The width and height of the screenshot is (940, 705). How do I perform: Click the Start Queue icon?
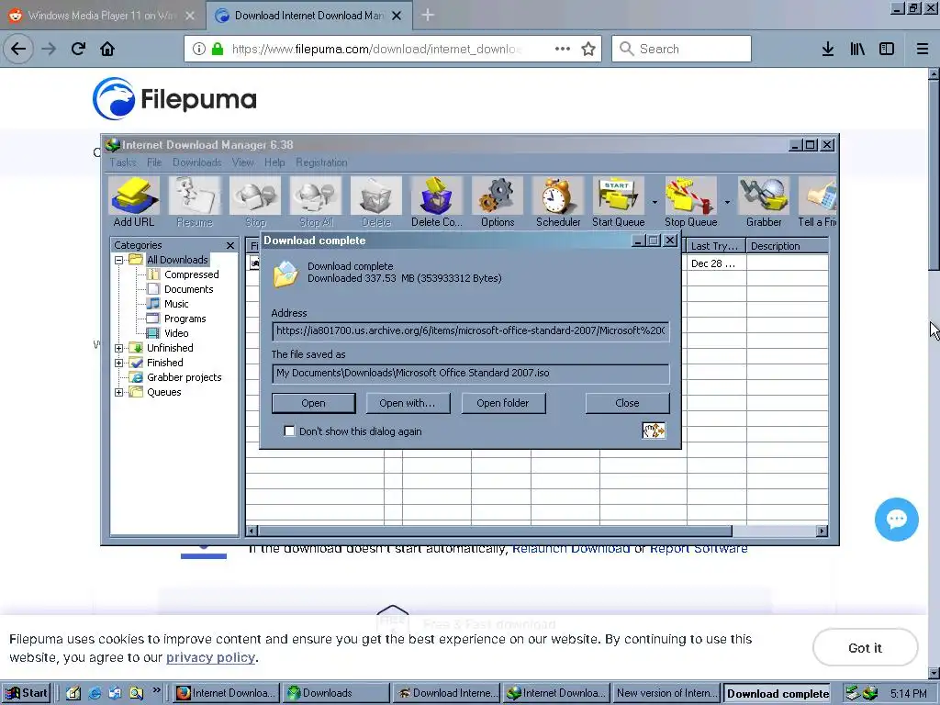pos(619,202)
